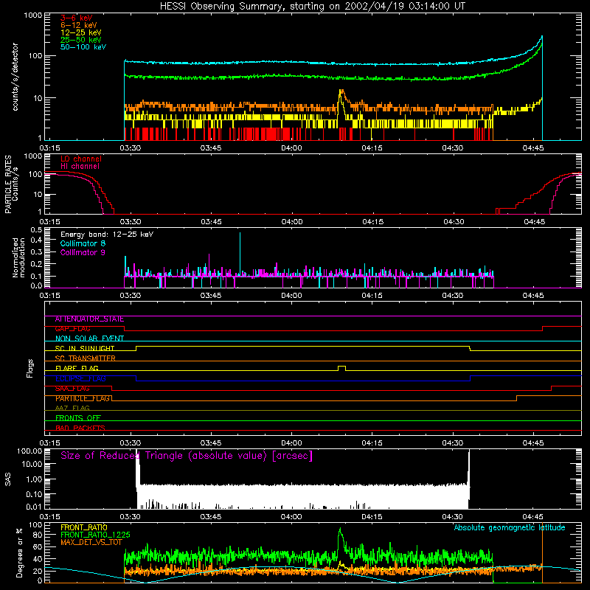Click the 'Size of Reduced Triangle' panel title
The height and width of the screenshot is (590, 590).
[187, 456]
